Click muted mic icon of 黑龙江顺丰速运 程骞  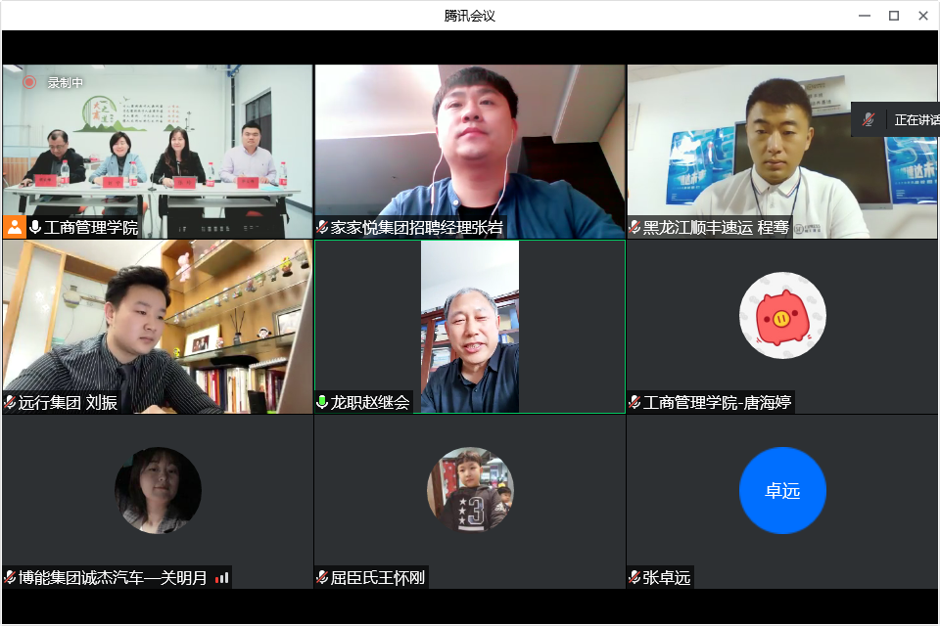click(x=634, y=228)
